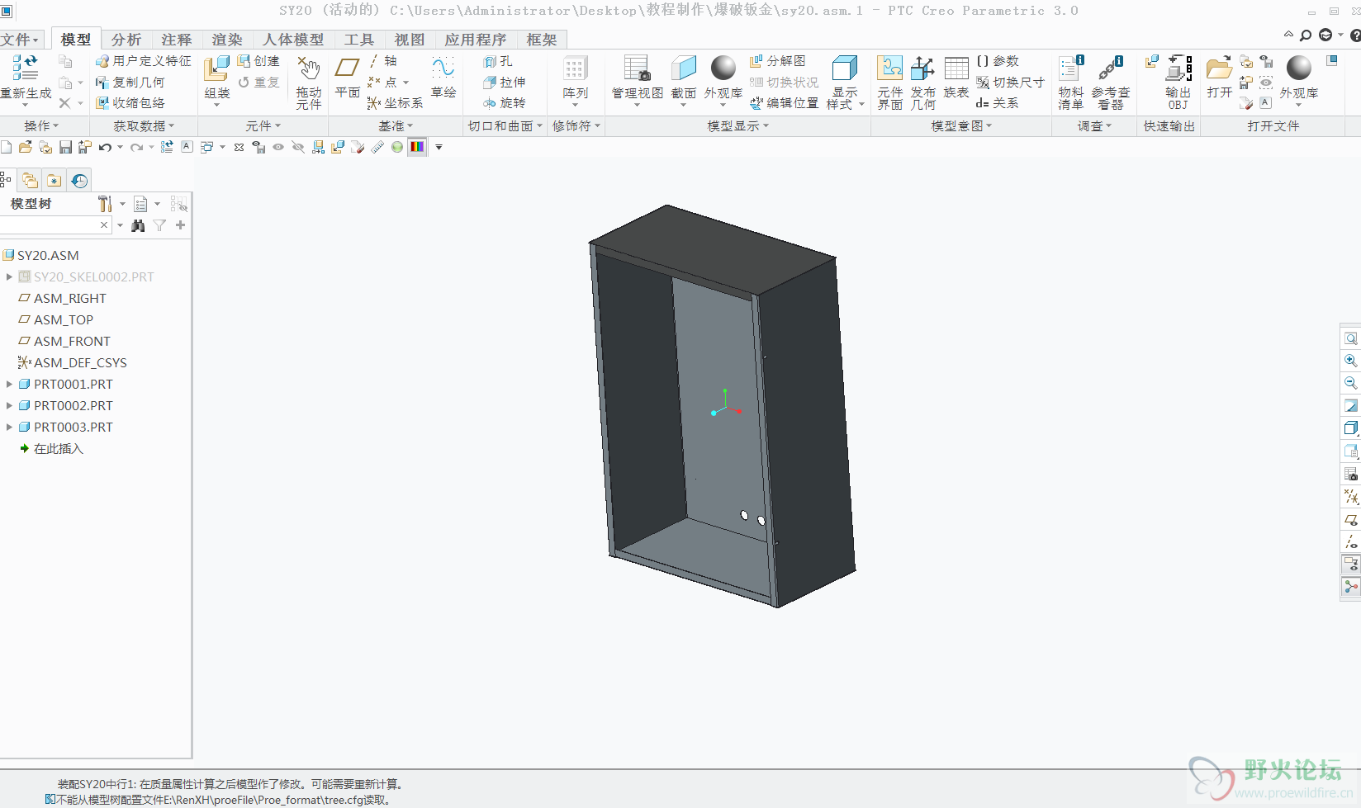Click 复制几何 button
This screenshot has height=808, width=1361.
(x=130, y=83)
